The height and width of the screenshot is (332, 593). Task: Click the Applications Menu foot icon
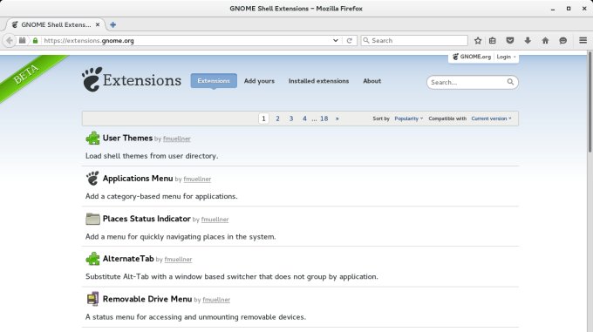(92, 179)
